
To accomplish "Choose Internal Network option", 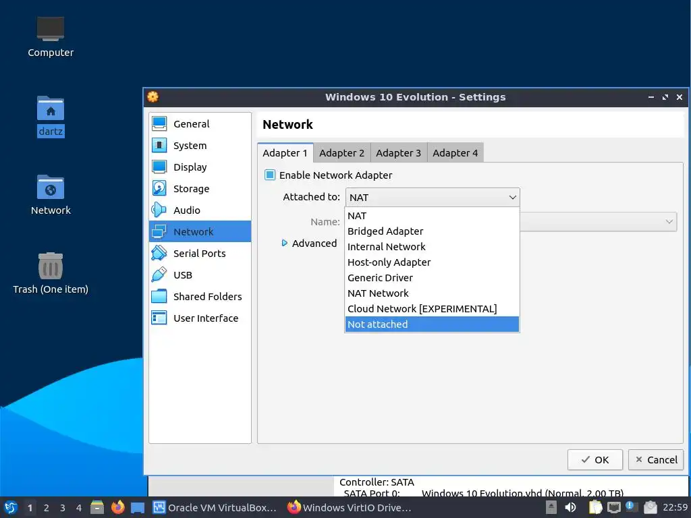I will [432, 247].
